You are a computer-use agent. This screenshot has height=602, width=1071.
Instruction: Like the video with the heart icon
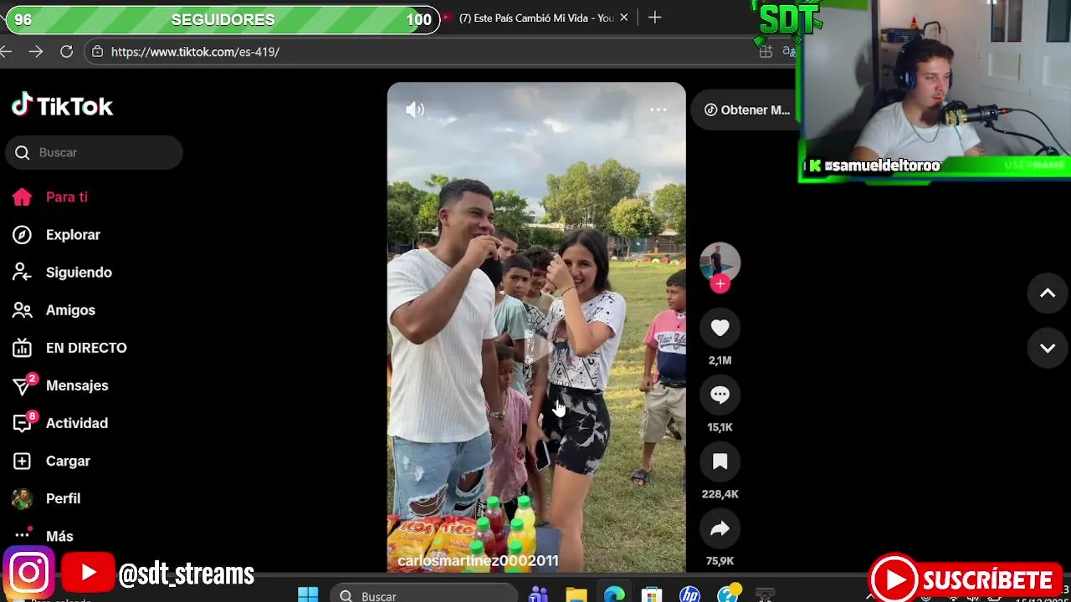[720, 328]
